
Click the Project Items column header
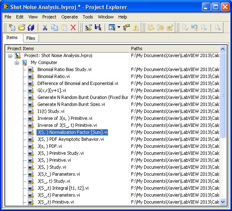pos(68,48)
